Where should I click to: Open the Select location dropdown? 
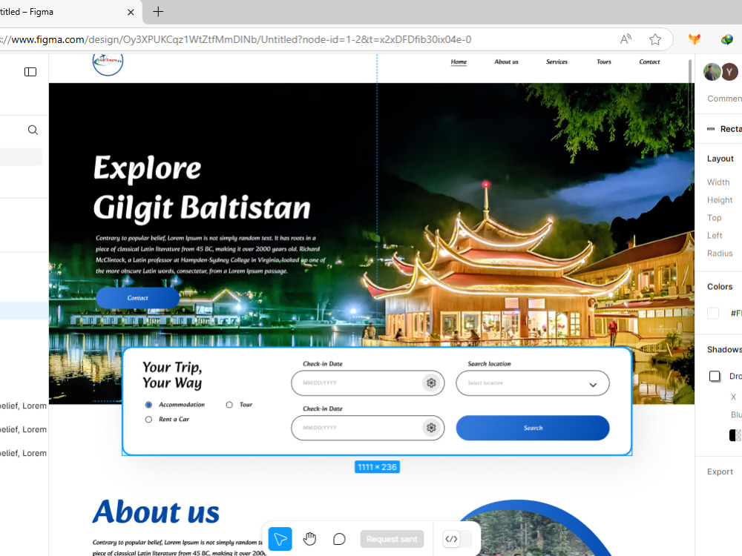point(532,383)
